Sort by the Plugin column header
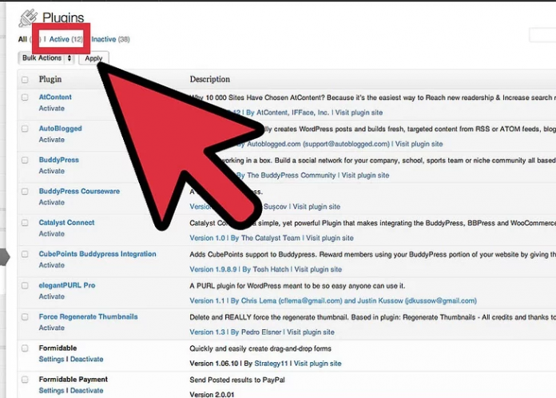Screen dimensions: 556x398 [50, 80]
